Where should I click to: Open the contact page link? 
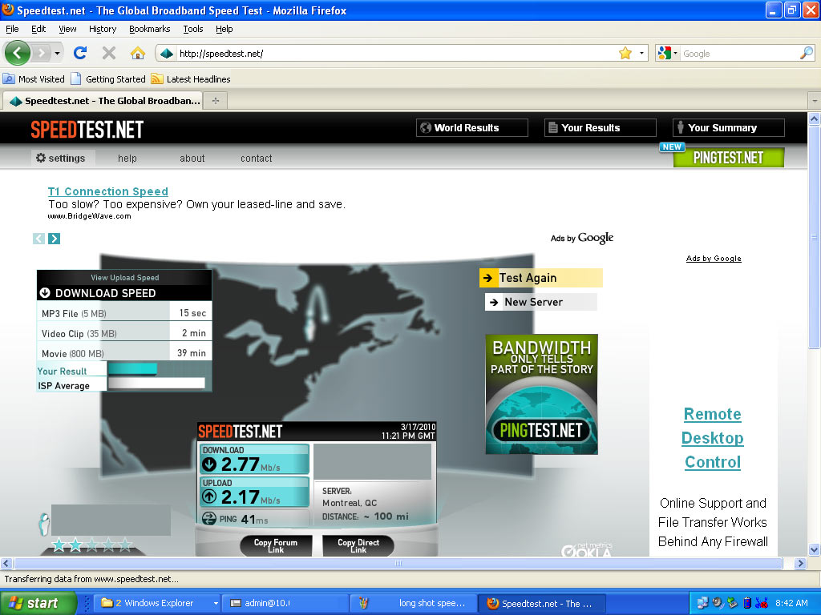point(256,159)
